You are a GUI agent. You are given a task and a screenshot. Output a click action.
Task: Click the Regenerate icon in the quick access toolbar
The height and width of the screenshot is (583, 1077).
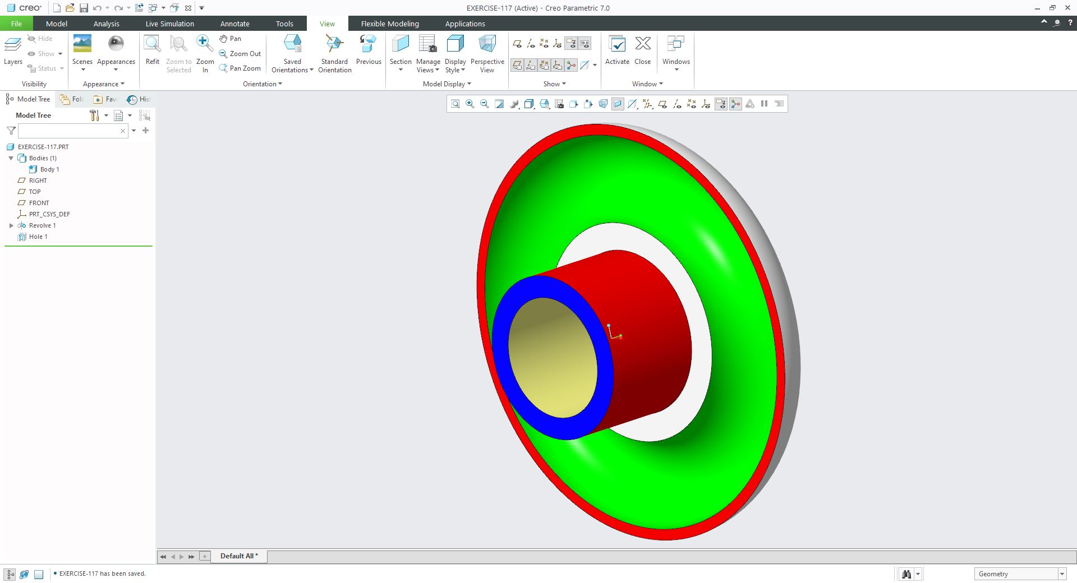(139, 8)
